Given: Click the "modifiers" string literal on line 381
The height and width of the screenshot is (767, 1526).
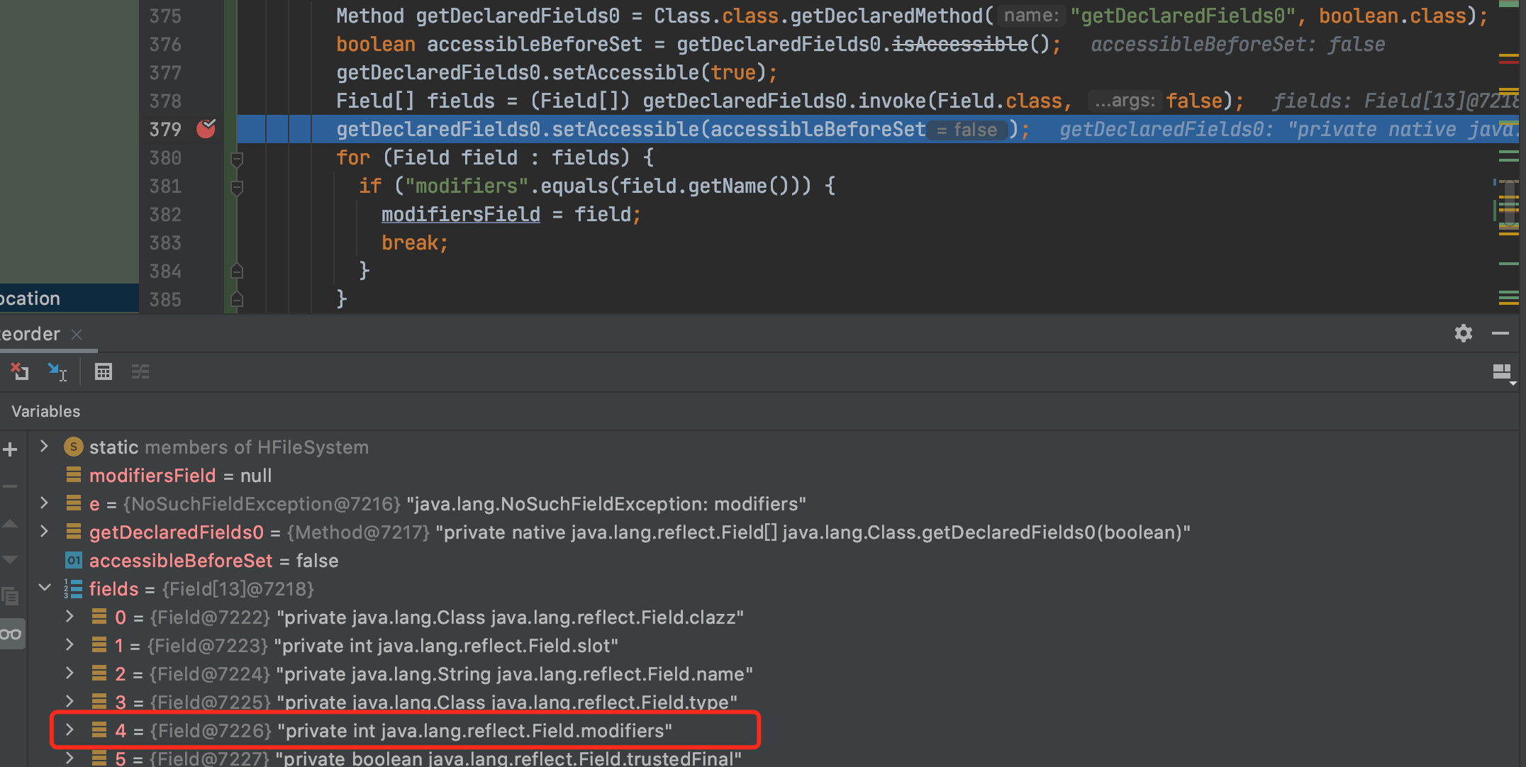Looking at the screenshot, I should click(467, 186).
